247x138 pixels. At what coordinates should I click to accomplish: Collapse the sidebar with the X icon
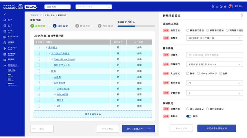point(5,14)
